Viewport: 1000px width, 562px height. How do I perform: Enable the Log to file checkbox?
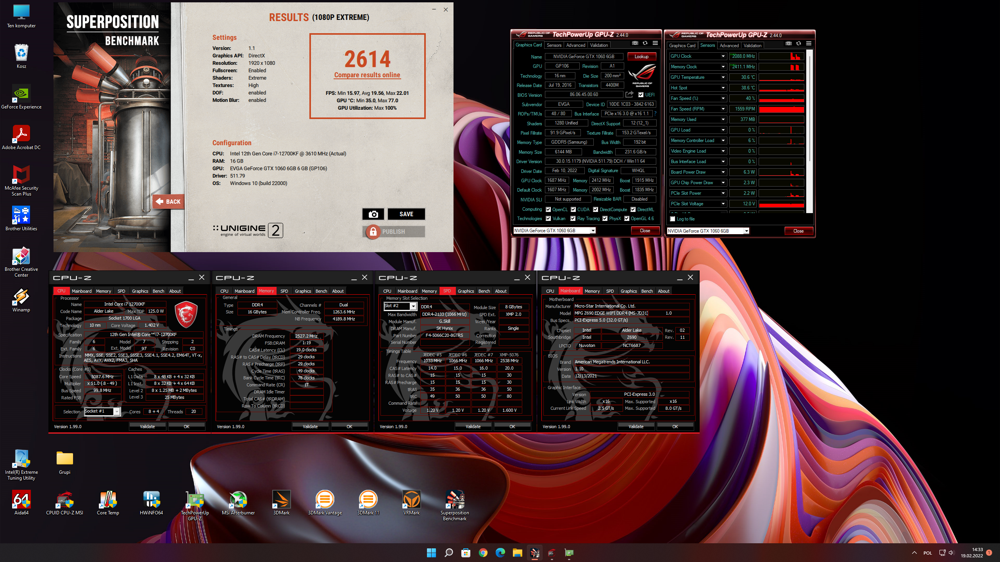[673, 219]
